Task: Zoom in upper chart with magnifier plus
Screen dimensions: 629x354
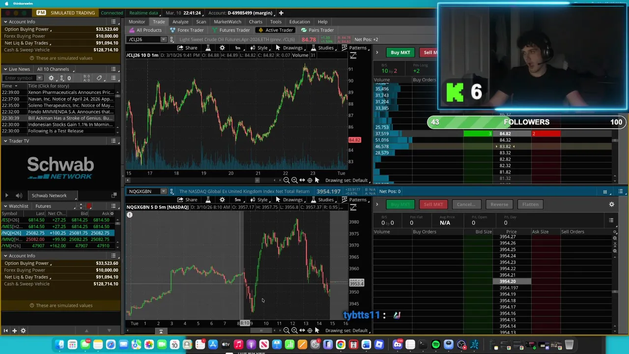Action: [294, 180]
